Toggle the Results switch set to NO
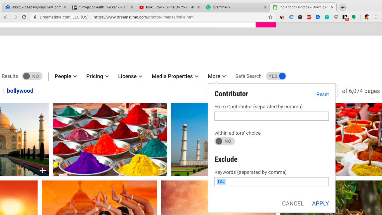The image size is (382, 215). (32, 76)
